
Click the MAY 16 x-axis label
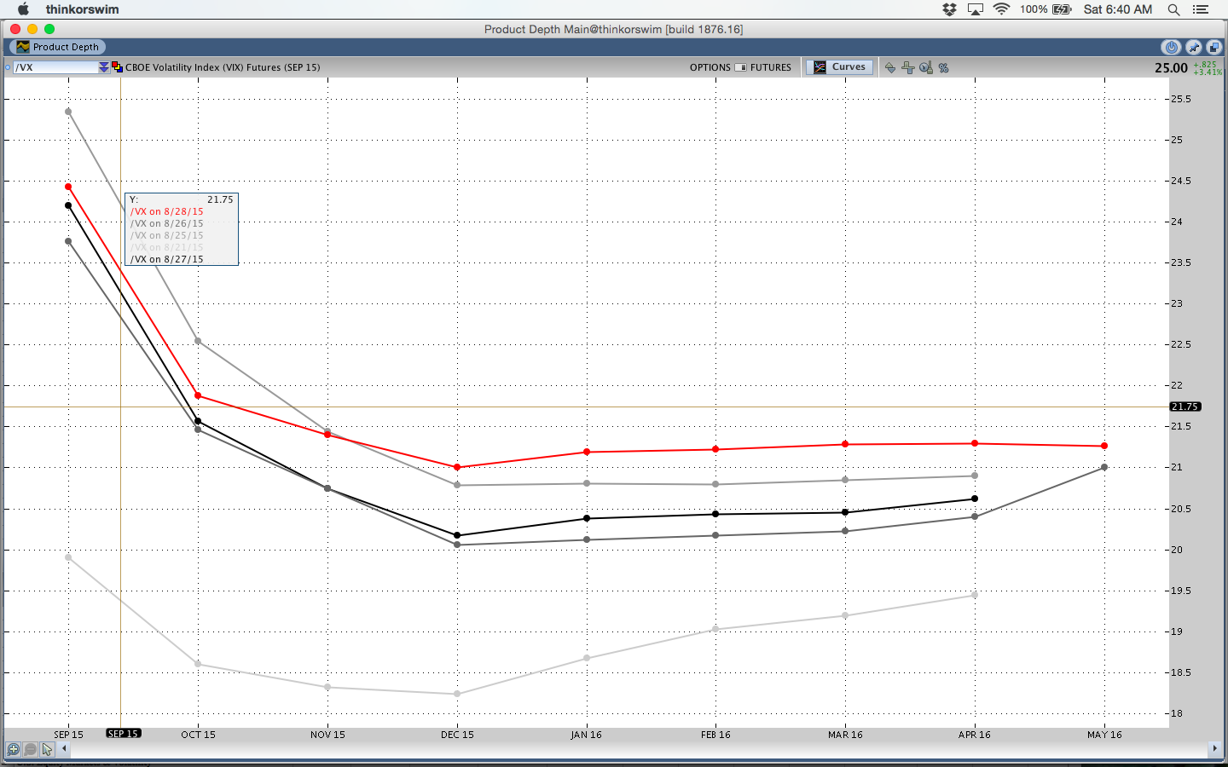pos(1104,735)
